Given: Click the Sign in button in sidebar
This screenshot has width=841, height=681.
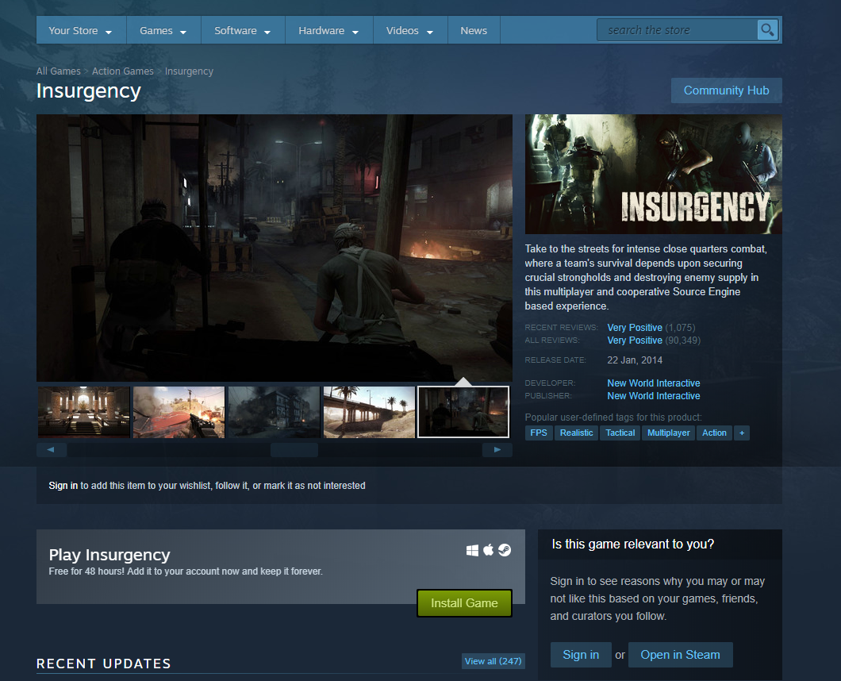Looking at the screenshot, I should point(581,655).
